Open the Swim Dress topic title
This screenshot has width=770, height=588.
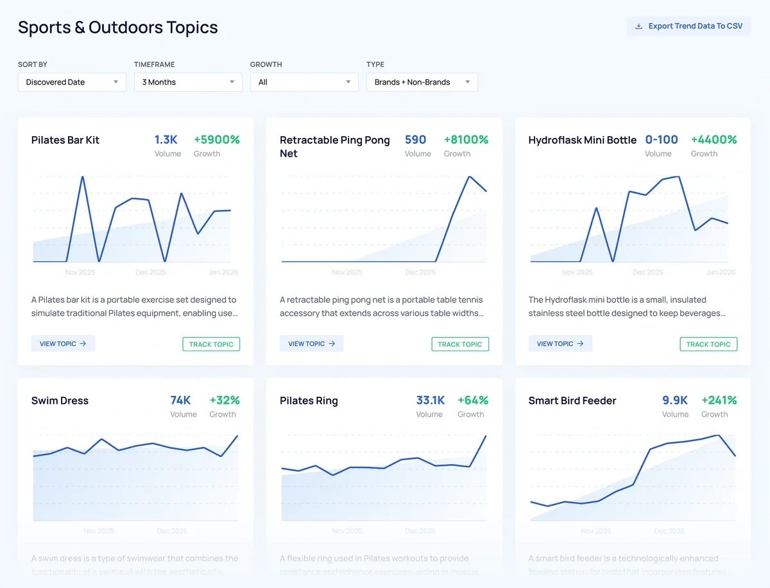click(60, 401)
